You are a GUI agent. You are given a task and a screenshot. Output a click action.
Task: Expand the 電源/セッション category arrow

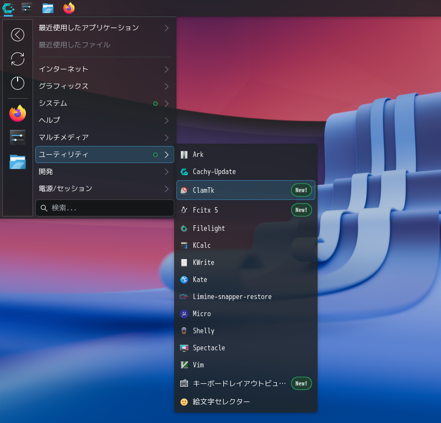click(166, 189)
